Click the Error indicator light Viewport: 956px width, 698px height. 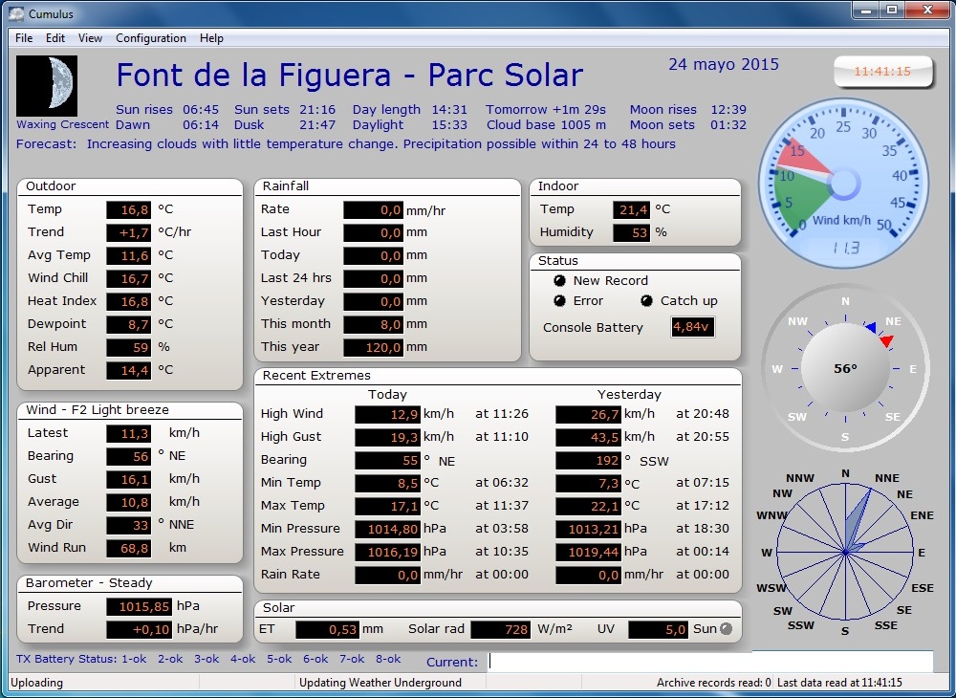point(559,300)
